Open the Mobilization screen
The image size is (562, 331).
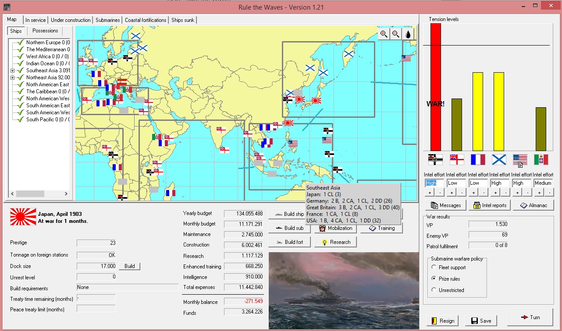pos(335,228)
